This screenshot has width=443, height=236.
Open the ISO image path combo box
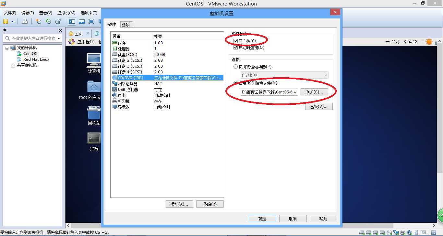(269, 92)
